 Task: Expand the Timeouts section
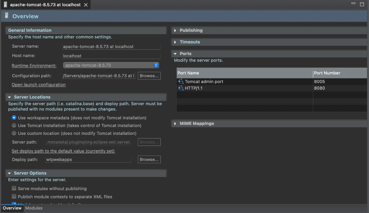pos(175,42)
